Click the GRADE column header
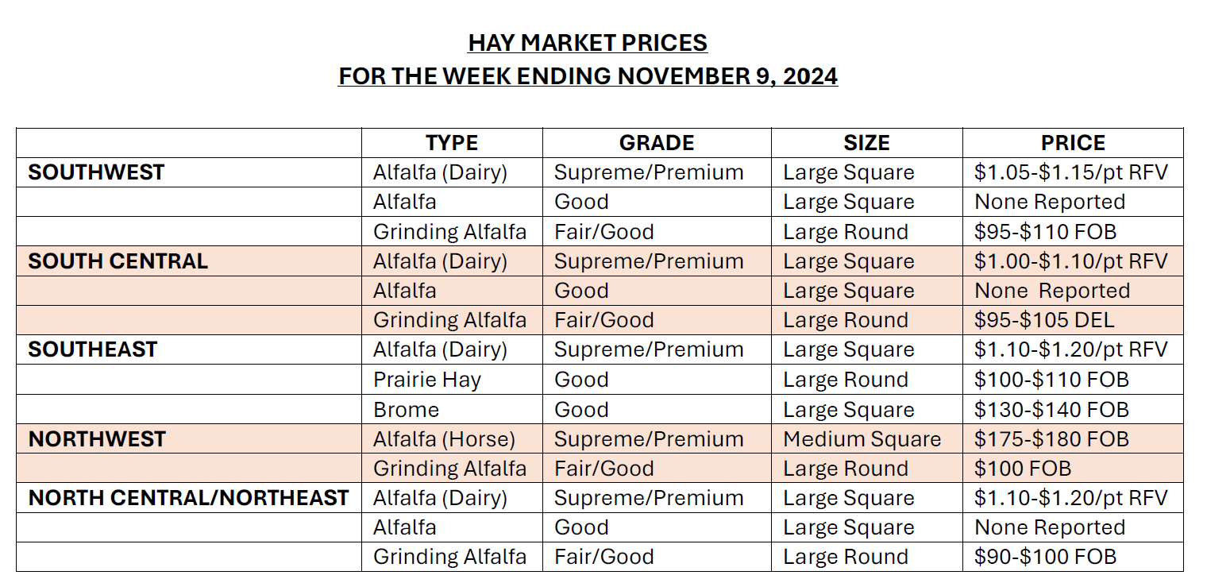The image size is (1207, 579). coord(657,143)
